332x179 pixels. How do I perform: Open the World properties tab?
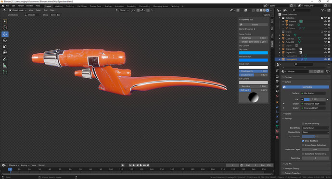[x=277, y=96]
